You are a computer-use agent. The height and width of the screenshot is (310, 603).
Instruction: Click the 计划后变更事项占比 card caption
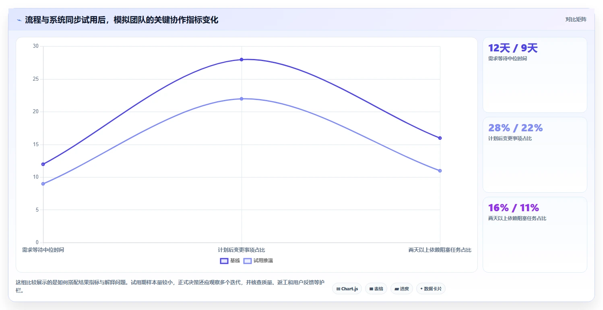(510, 139)
